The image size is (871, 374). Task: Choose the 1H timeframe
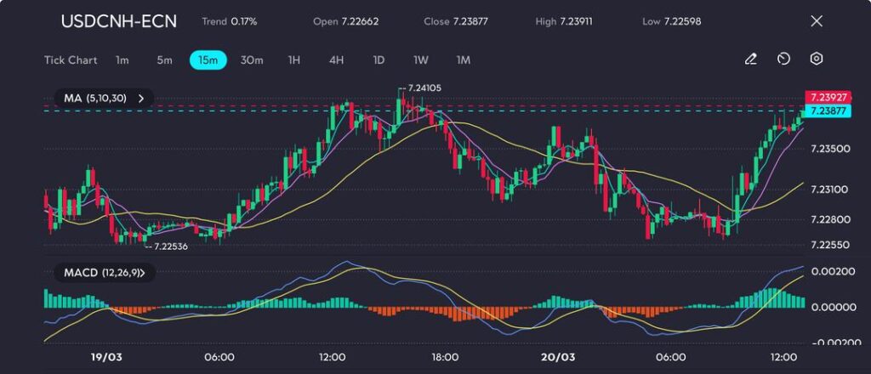(294, 60)
